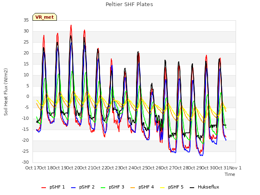Click the Time axis label

pos(230,174)
